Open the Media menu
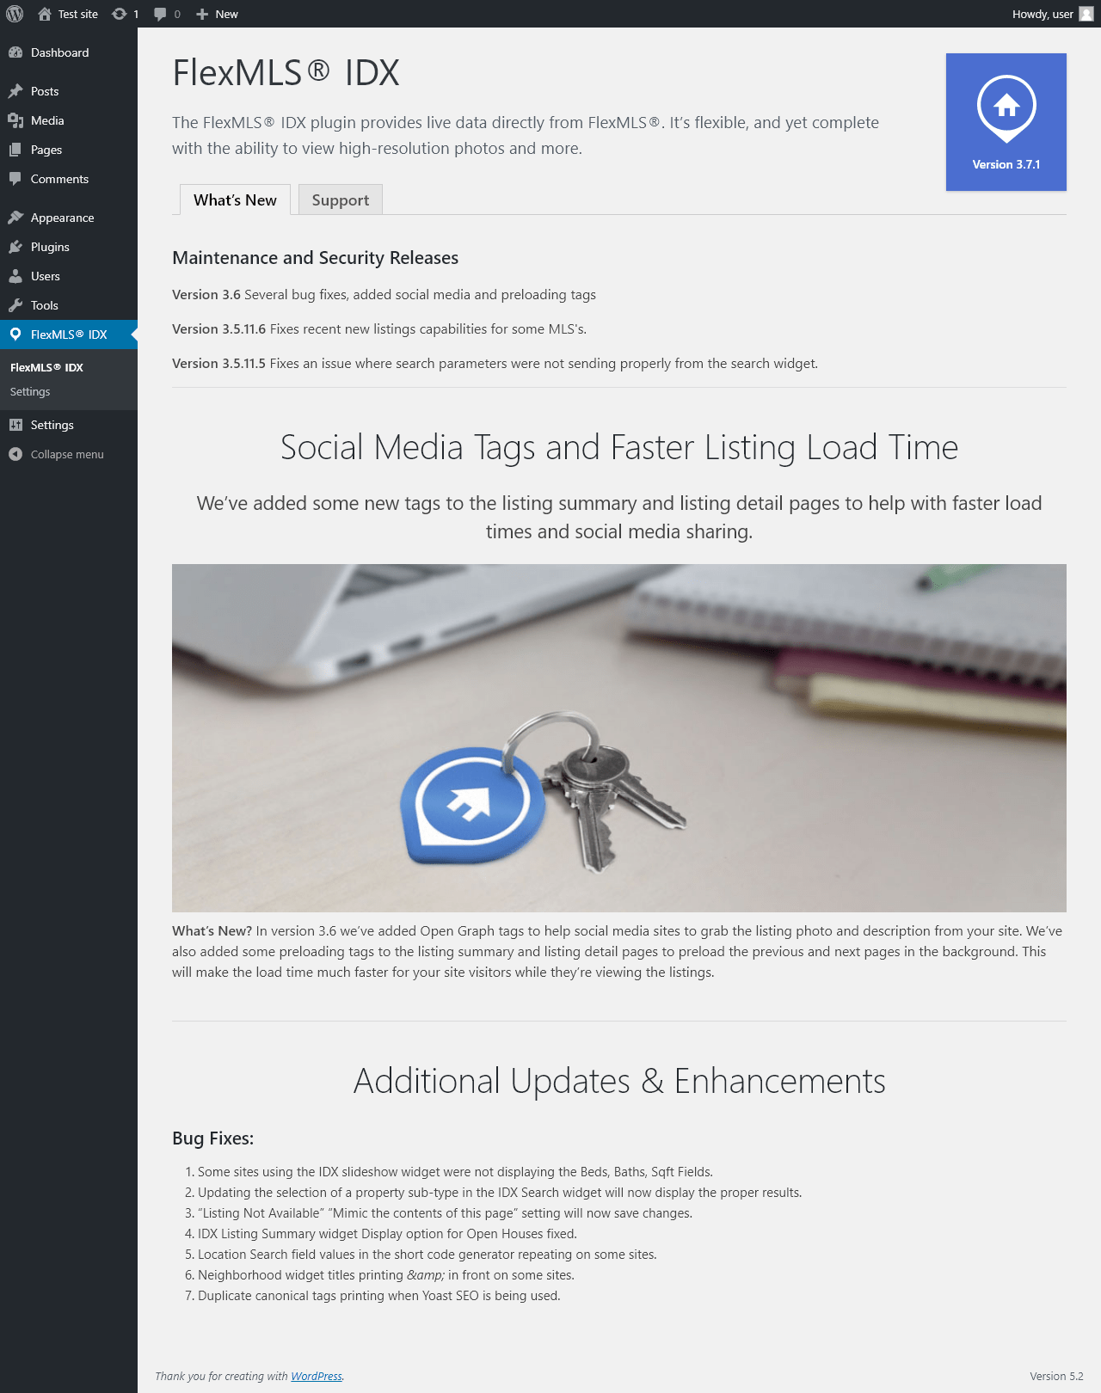This screenshot has height=1393, width=1101. click(x=69, y=120)
